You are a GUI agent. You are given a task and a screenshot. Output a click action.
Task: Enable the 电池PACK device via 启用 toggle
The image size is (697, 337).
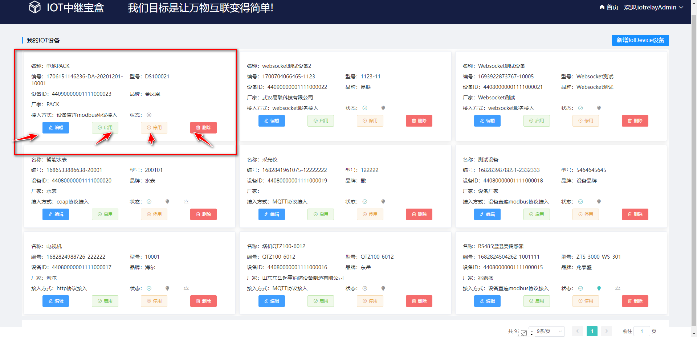click(x=105, y=127)
